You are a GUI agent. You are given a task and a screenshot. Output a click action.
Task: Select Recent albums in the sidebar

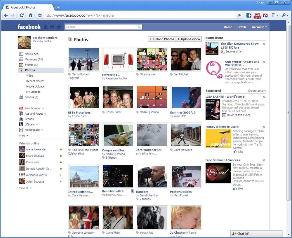coord(35,81)
